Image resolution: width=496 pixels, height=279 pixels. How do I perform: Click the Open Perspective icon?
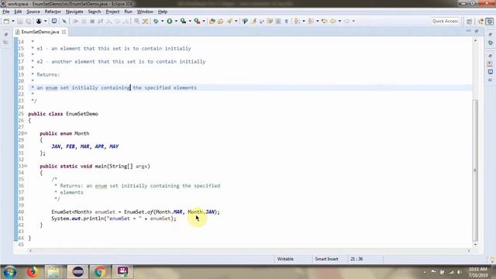tap(470, 21)
